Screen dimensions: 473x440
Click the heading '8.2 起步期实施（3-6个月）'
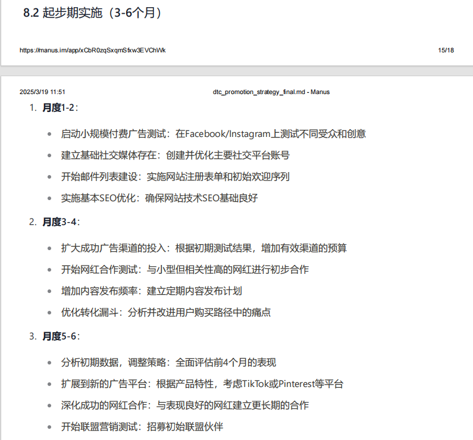(93, 13)
